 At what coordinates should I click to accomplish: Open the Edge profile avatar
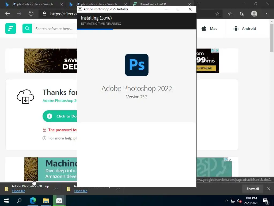pos(254,14)
